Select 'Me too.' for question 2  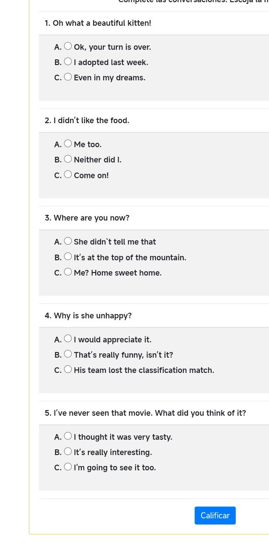coord(68,144)
